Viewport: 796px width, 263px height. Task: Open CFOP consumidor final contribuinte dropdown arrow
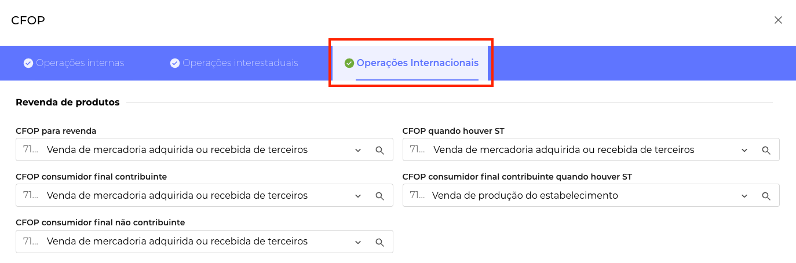click(x=358, y=196)
